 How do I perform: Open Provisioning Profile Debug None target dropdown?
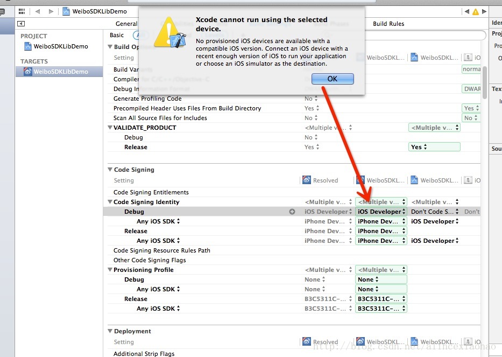tap(381, 279)
